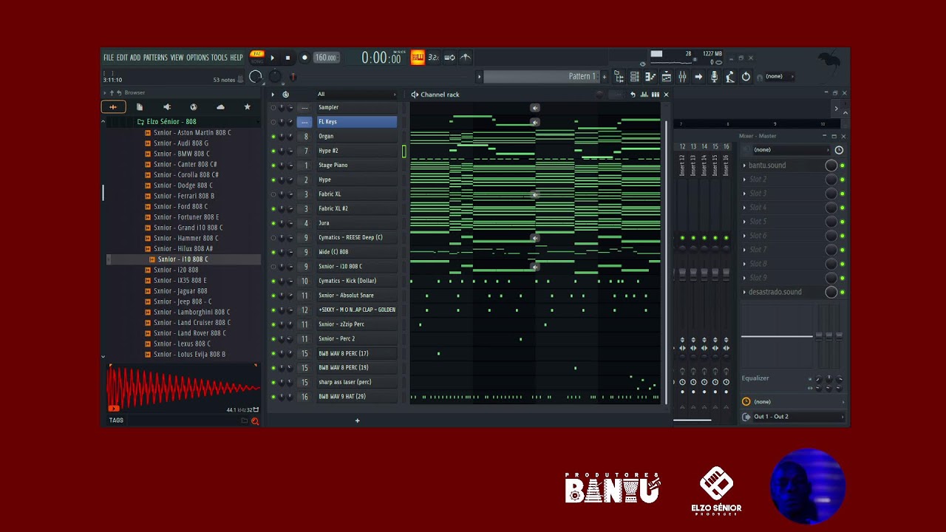Click the orange search icon at browser bottom
Viewport: 946px width, 532px height.
(255, 421)
